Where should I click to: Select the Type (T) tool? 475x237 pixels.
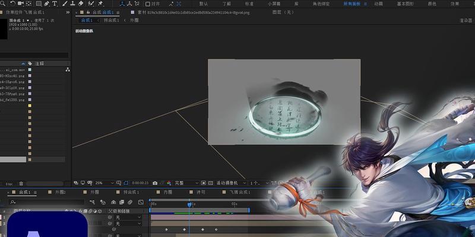tap(55, 4)
